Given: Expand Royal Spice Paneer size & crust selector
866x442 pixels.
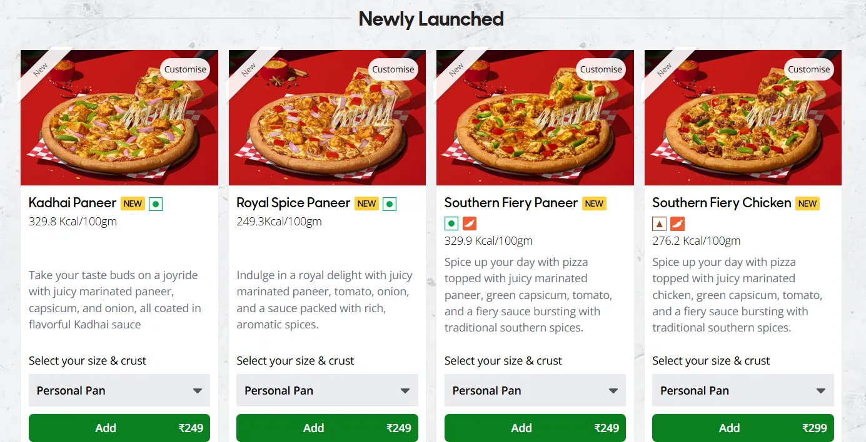Looking at the screenshot, I should pyautogui.click(x=327, y=391).
